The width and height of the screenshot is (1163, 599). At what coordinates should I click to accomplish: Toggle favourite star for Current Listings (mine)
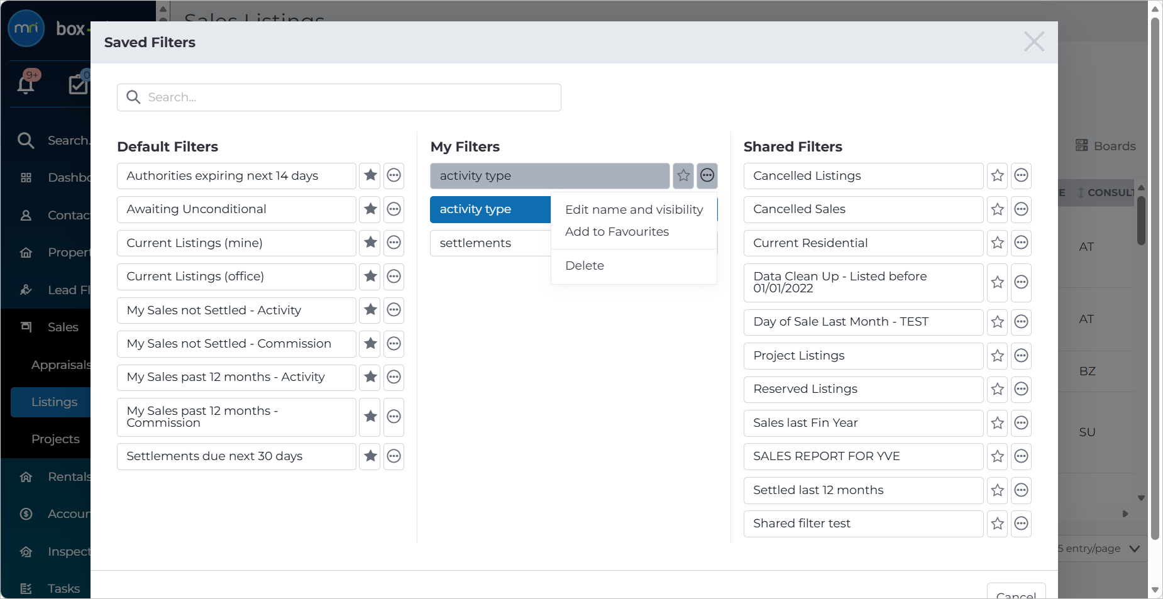tap(370, 243)
